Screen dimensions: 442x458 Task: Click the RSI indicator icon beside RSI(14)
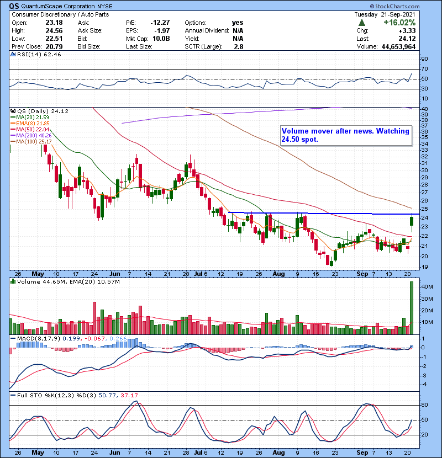point(13,54)
